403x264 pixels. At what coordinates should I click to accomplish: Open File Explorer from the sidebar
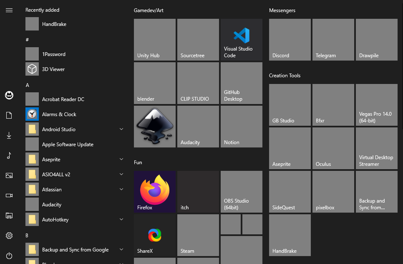(x=9, y=216)
